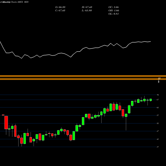Click the OL: 0.81 reading
This screenshot has width=166, height=166.
pos(114,14)
